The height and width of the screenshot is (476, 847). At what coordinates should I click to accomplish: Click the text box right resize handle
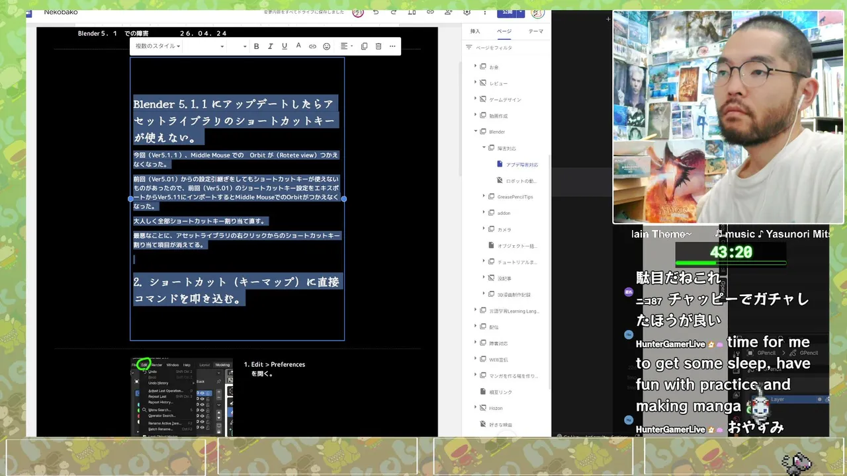(x=344, y=198)
